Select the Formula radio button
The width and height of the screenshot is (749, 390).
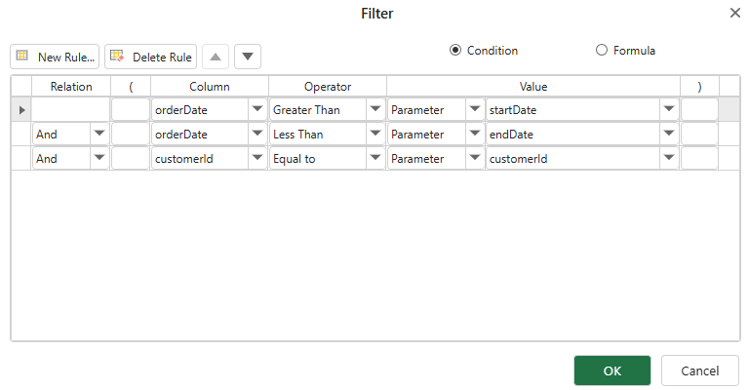pyautogui.click(x=601, y=51)
